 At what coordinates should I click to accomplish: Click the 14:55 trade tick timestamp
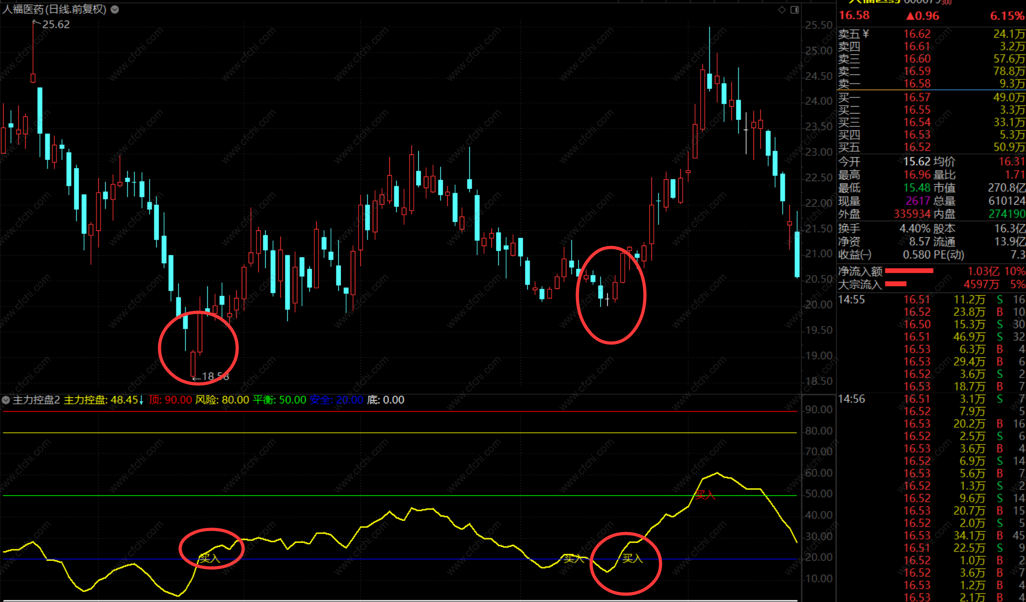[x=851, y=300]
